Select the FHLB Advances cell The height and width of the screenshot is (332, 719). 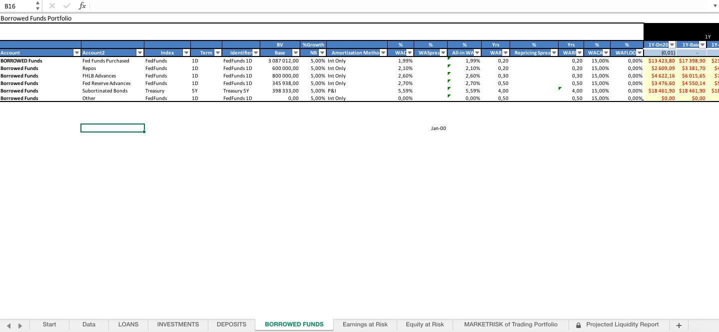112,76
